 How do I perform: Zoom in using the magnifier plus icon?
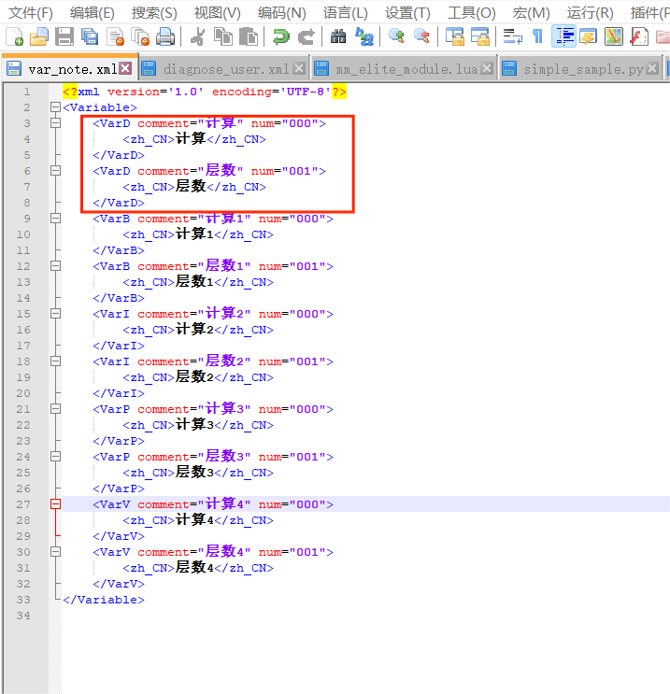coord(396,36)
